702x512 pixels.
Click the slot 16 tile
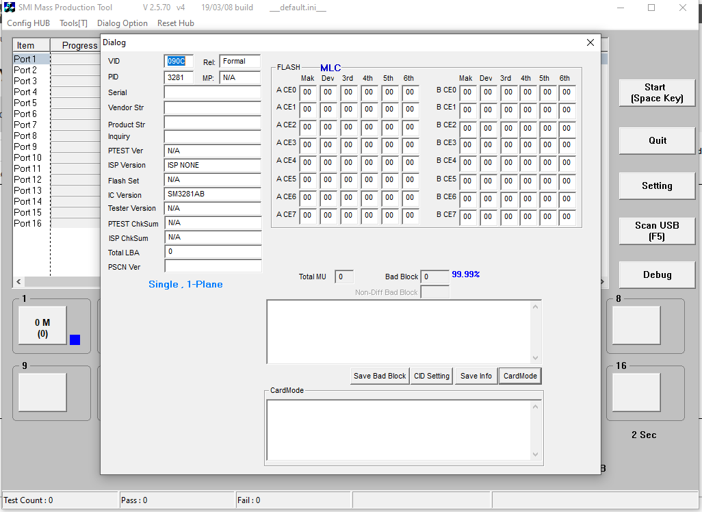[636, 392]
